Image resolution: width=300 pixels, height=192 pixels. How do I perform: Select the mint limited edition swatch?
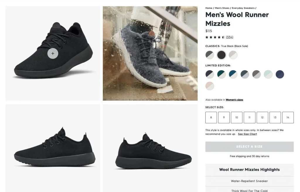tap(268, 74)
